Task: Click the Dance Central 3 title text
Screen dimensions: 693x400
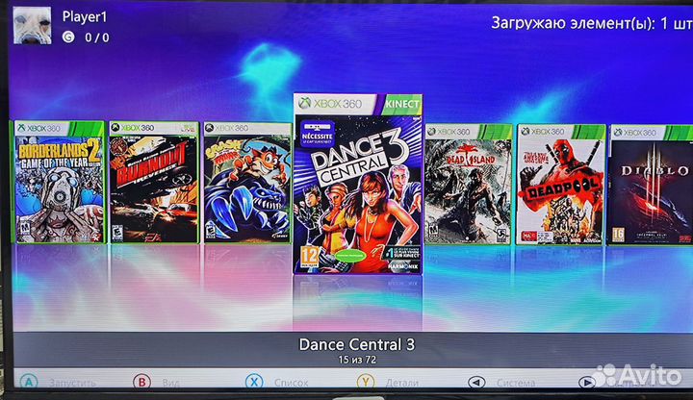Action: click(x=357, y=344)
